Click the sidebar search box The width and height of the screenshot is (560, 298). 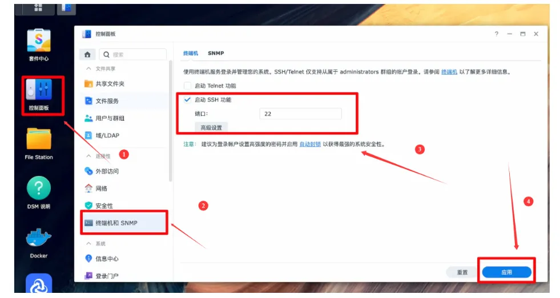(x=132, y=55)
